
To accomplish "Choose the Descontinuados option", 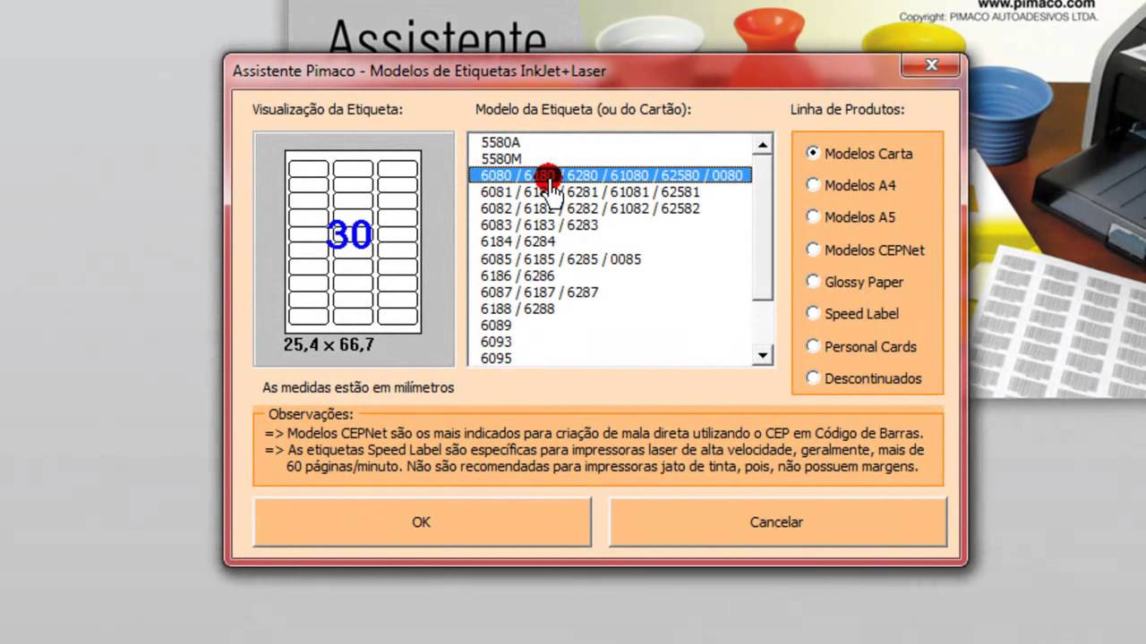I will [x=863, y=377].
